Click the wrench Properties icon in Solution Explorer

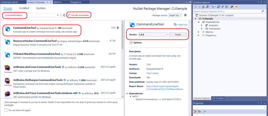click(232, 7)
